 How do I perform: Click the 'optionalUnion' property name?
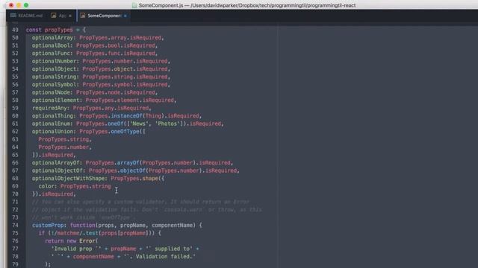tap(53, 132)
